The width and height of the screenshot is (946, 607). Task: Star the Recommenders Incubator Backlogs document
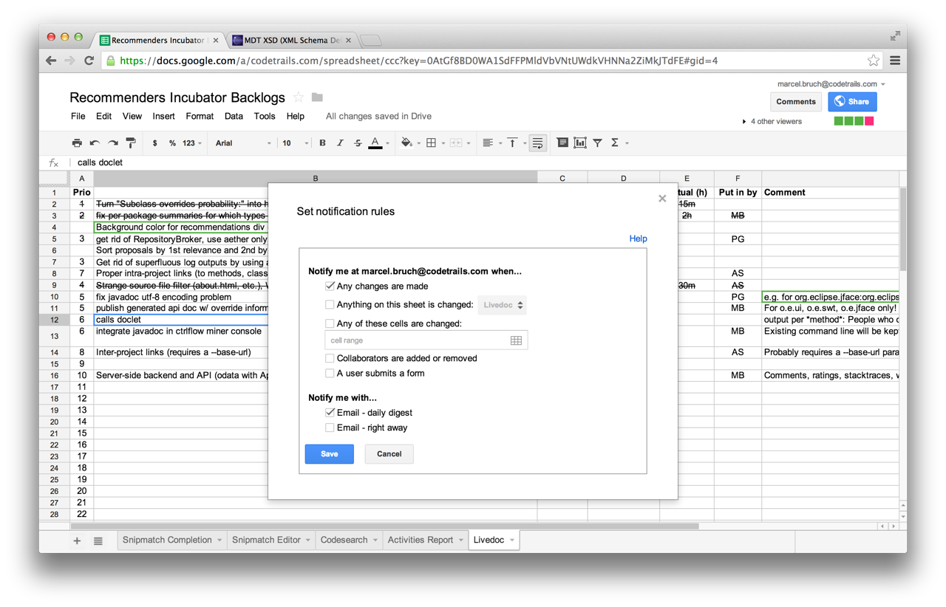(x=299, y=97)
